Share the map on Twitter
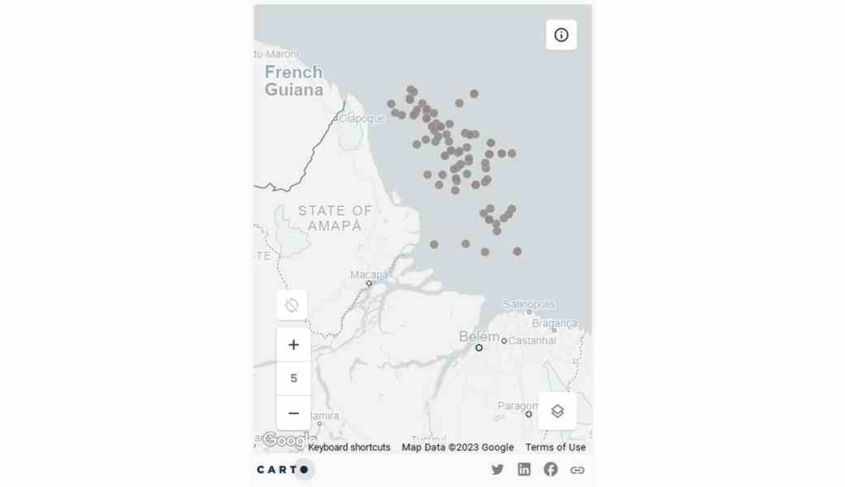The image size is (845, 487). 497,469
